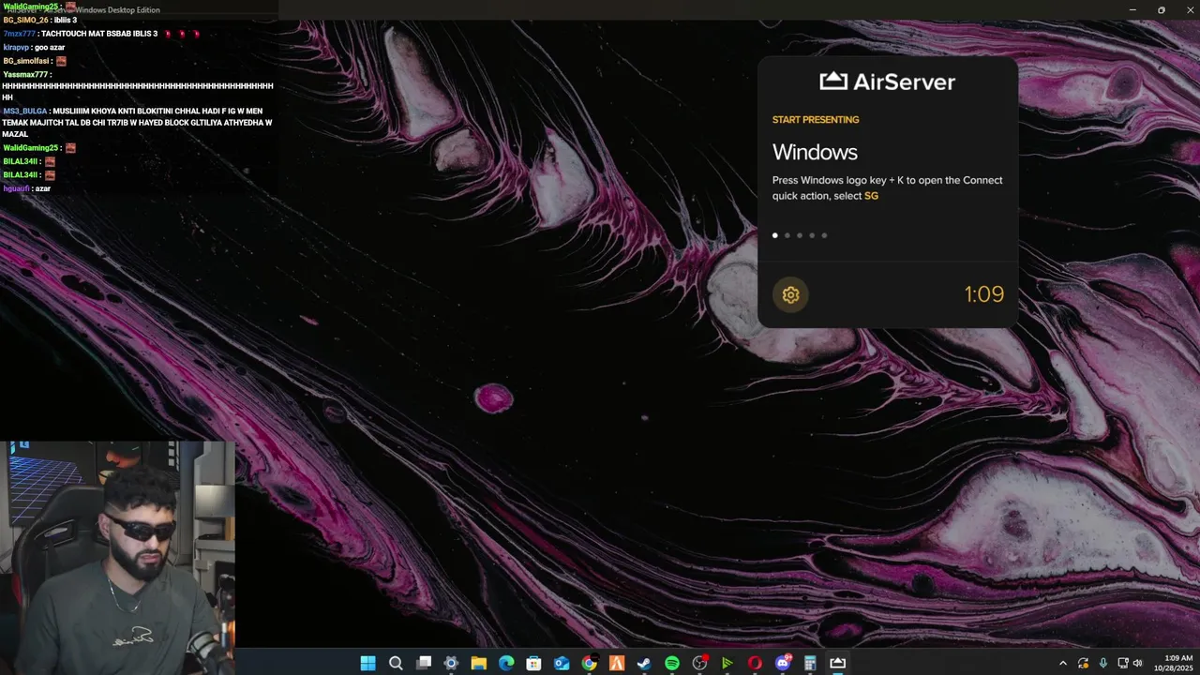The width and height of the screenshot is (1200, 675).
Task: Click chat username Yassmax777
Action: (25, 74)
